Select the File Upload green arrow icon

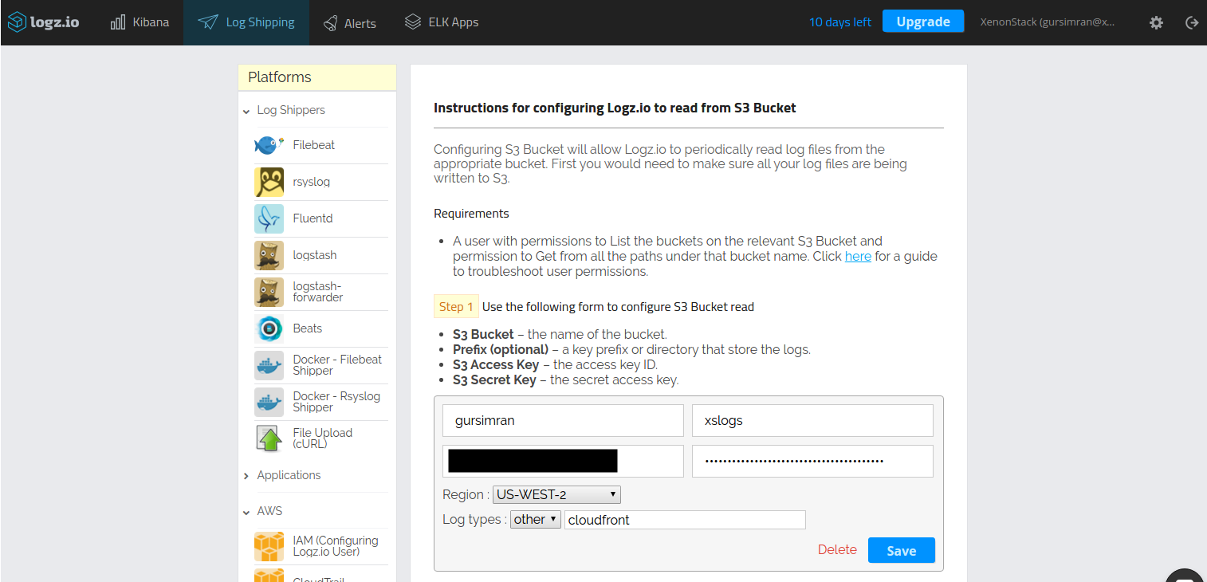(269, 438)
